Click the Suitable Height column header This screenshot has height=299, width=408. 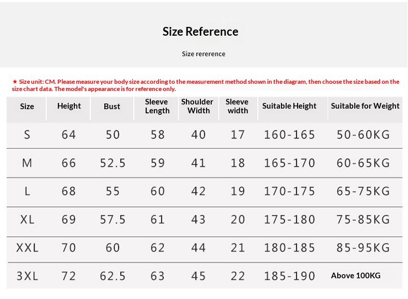click(x=289, y=106)
